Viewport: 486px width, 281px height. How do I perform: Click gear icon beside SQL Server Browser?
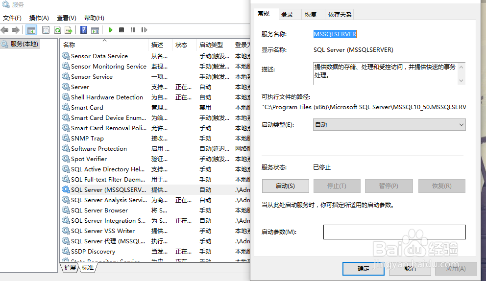66,210
